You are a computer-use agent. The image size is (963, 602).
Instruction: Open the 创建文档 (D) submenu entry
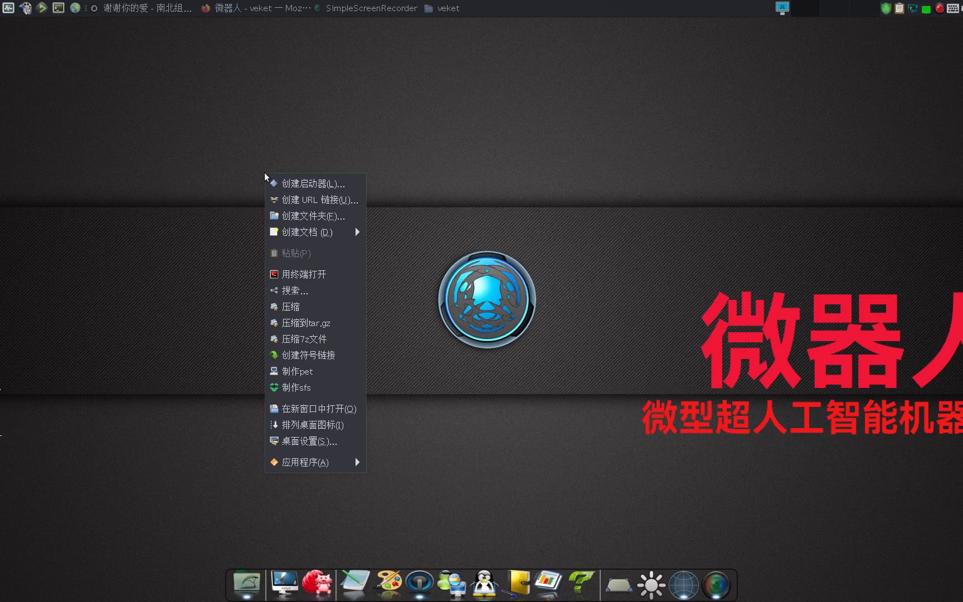(x=315, y=232)
